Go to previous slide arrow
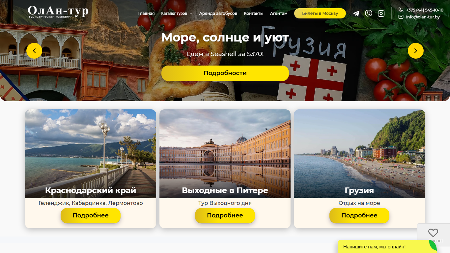 tap(34, 51)
